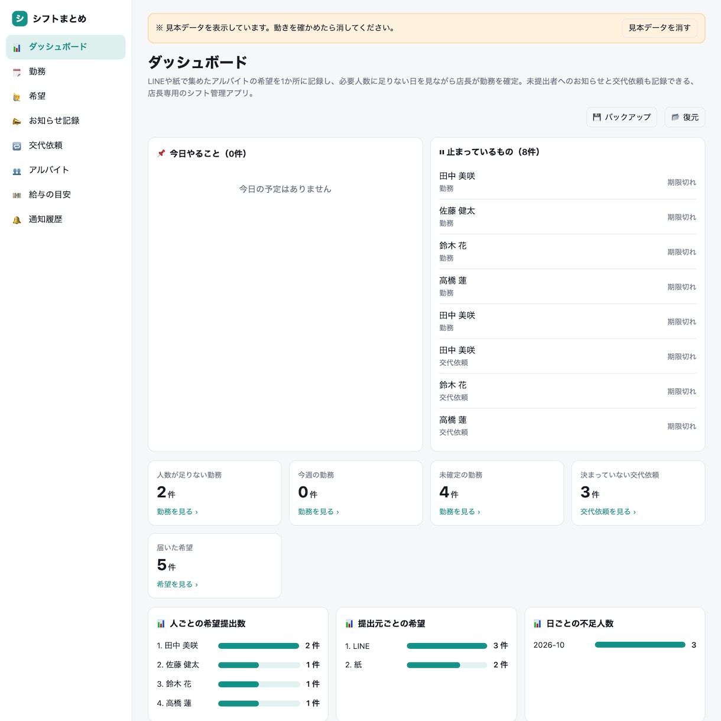
Task: View 通知履歴 in the sidebar
Action: tap(66, 219)
